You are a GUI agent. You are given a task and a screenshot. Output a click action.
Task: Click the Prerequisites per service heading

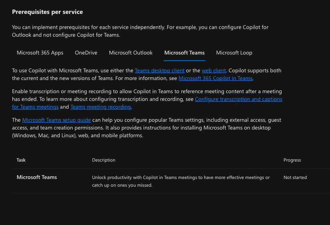click(47, 12)
